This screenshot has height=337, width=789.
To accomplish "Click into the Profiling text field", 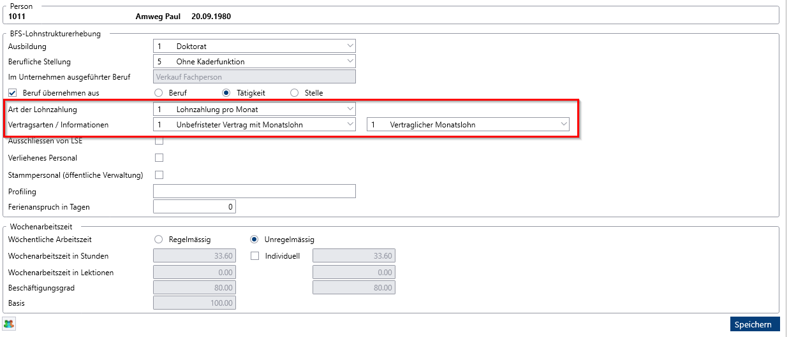I will click(254, 191).
